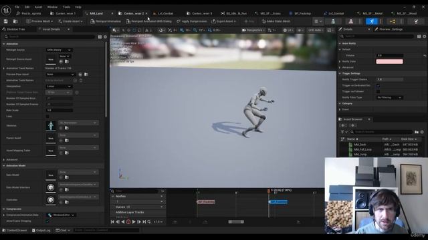Open Content Drawer
The image size is (428, 240).
coord(15,230)
